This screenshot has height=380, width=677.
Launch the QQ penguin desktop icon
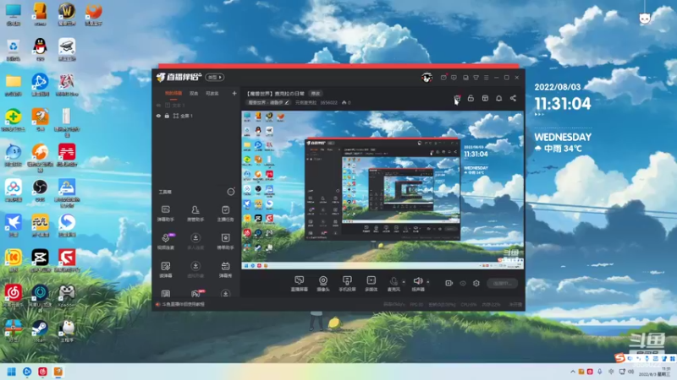coord(40,49)
